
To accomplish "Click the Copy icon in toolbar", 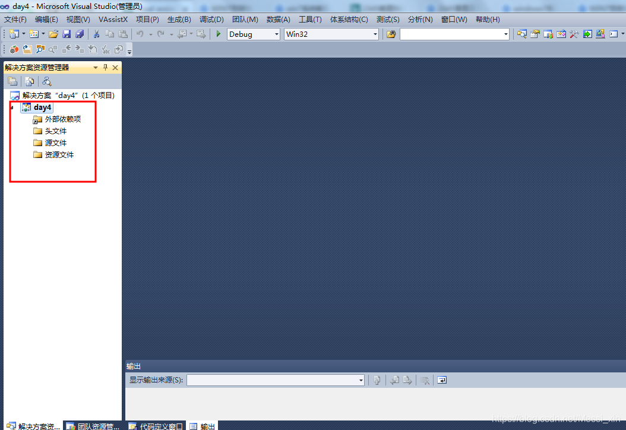I will point(109,34).
